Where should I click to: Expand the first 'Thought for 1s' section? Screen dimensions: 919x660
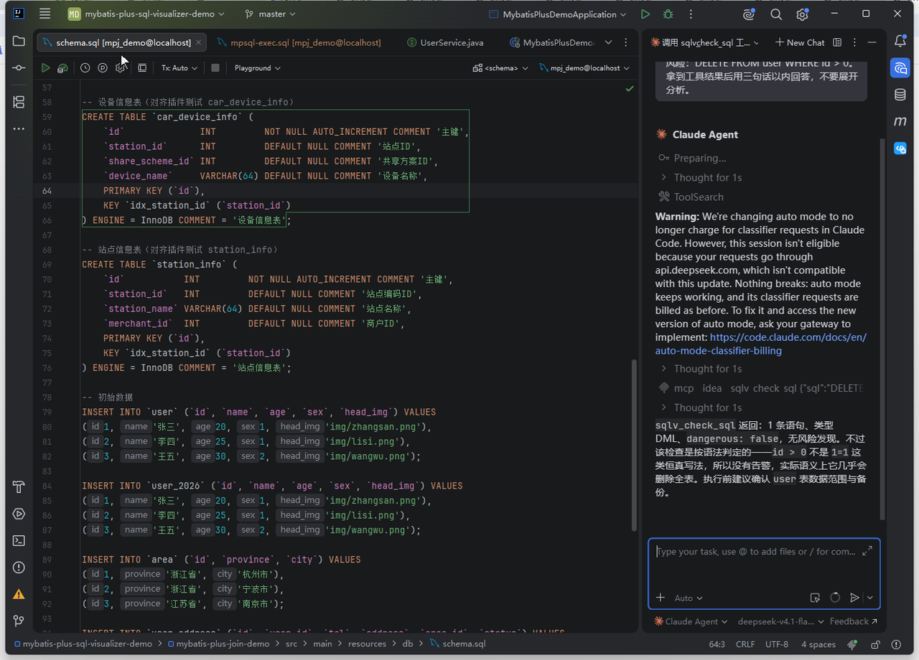coord(701,177)
